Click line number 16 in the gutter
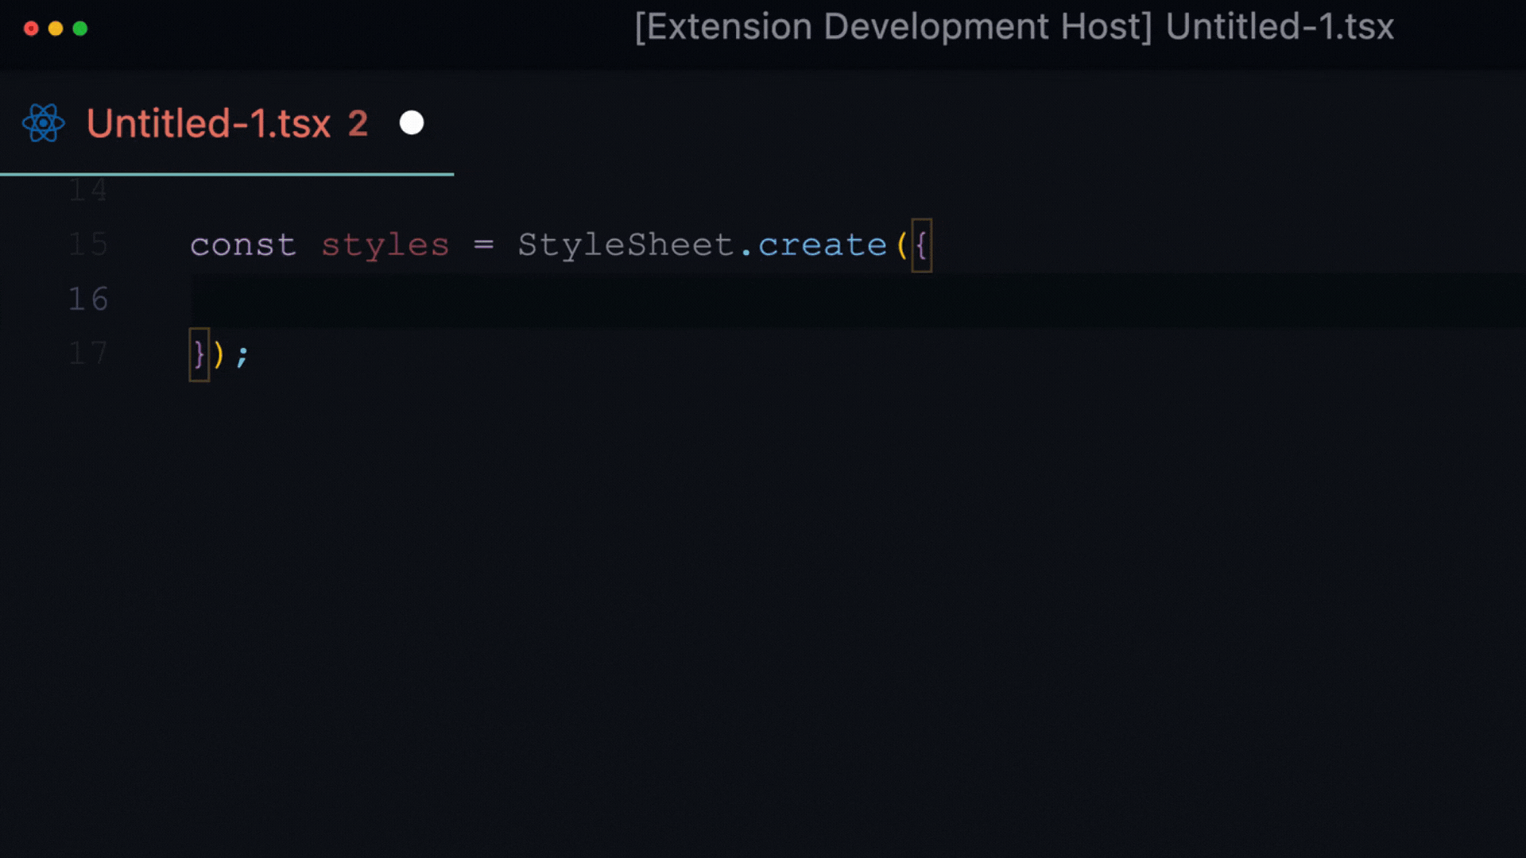 pos(87,300)
